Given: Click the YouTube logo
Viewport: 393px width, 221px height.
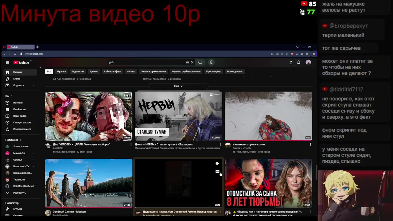Looking at the screenshot, I should click(x=21, y=62).
